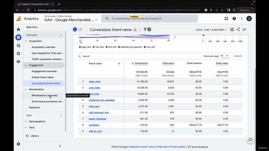Open the Advertising icon in left rail

coord(18,54)
